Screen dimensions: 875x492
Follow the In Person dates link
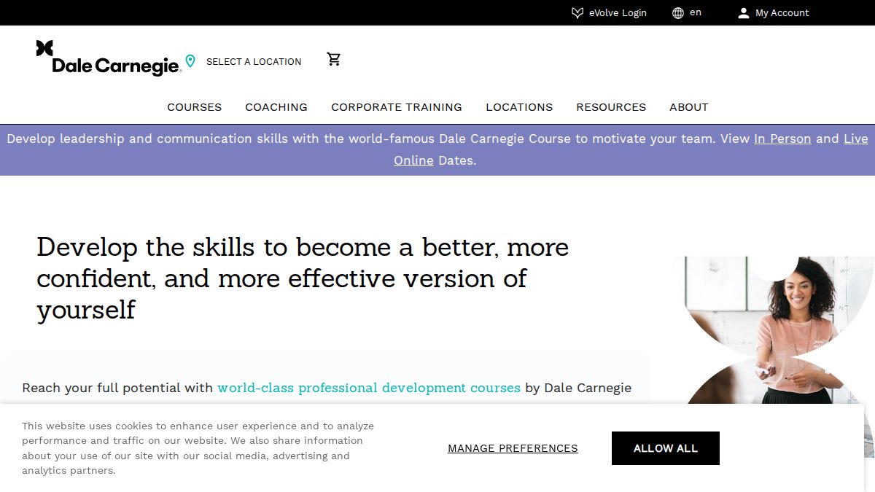pos(782,138)
